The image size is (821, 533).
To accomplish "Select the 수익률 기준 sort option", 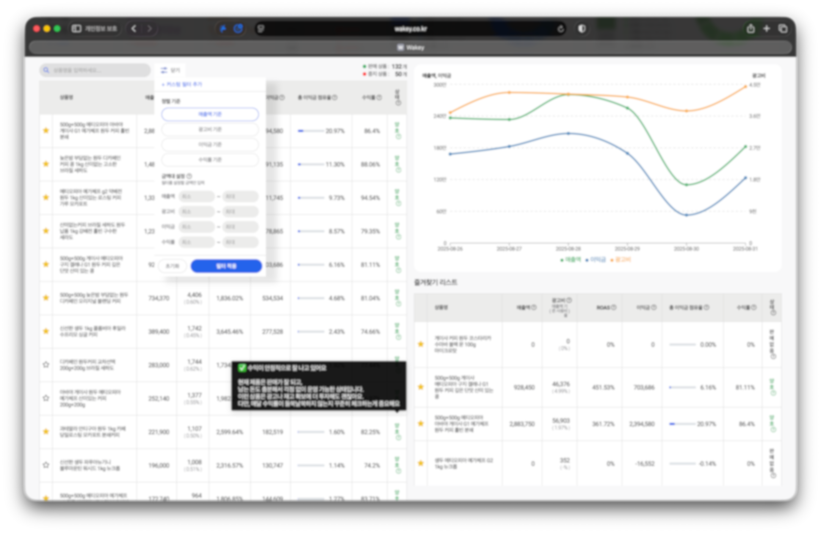I will (x=210, y=160).
